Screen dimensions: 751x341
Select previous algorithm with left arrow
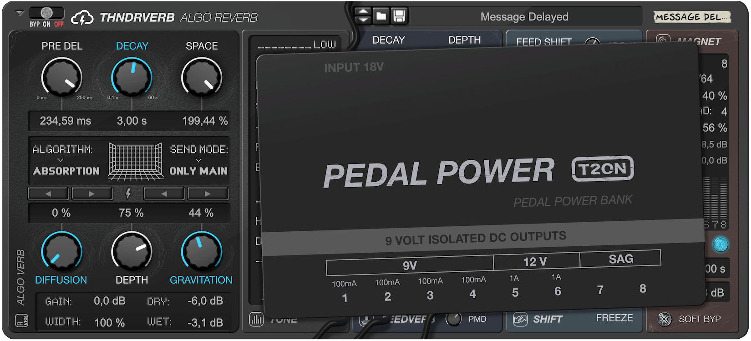pos(48,193)
